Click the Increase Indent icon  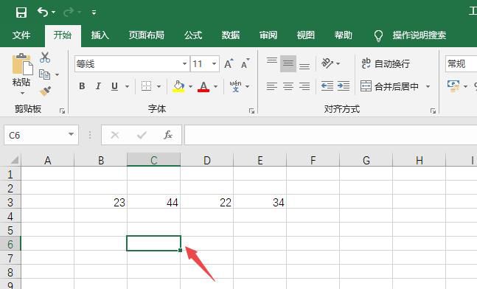coord(344,86)
